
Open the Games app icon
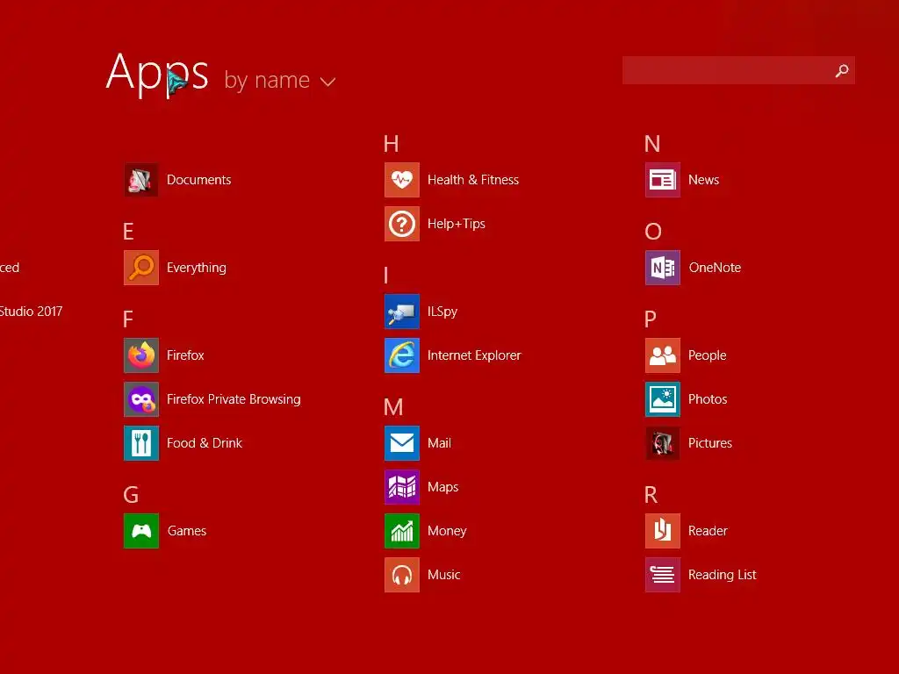[x=141, y=531]
